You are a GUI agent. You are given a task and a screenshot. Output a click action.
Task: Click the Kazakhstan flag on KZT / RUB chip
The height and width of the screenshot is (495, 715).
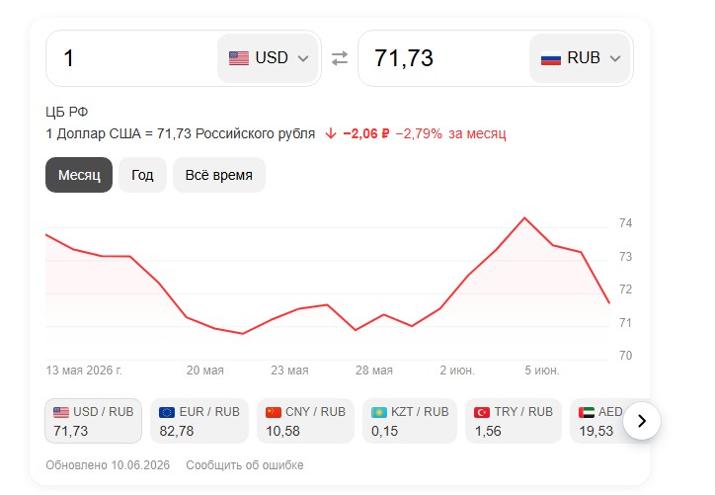coord(379,412)
